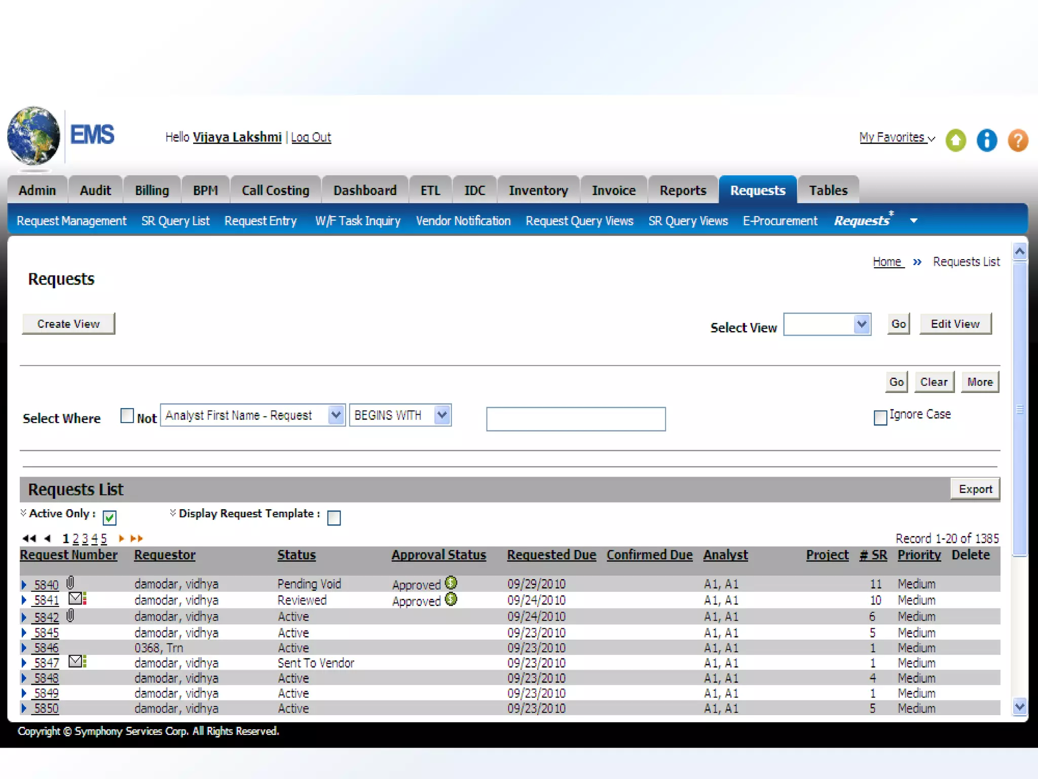Click the envelope icon on request 5847
Screen dimensions: 1038x779
tap(76, 661)
